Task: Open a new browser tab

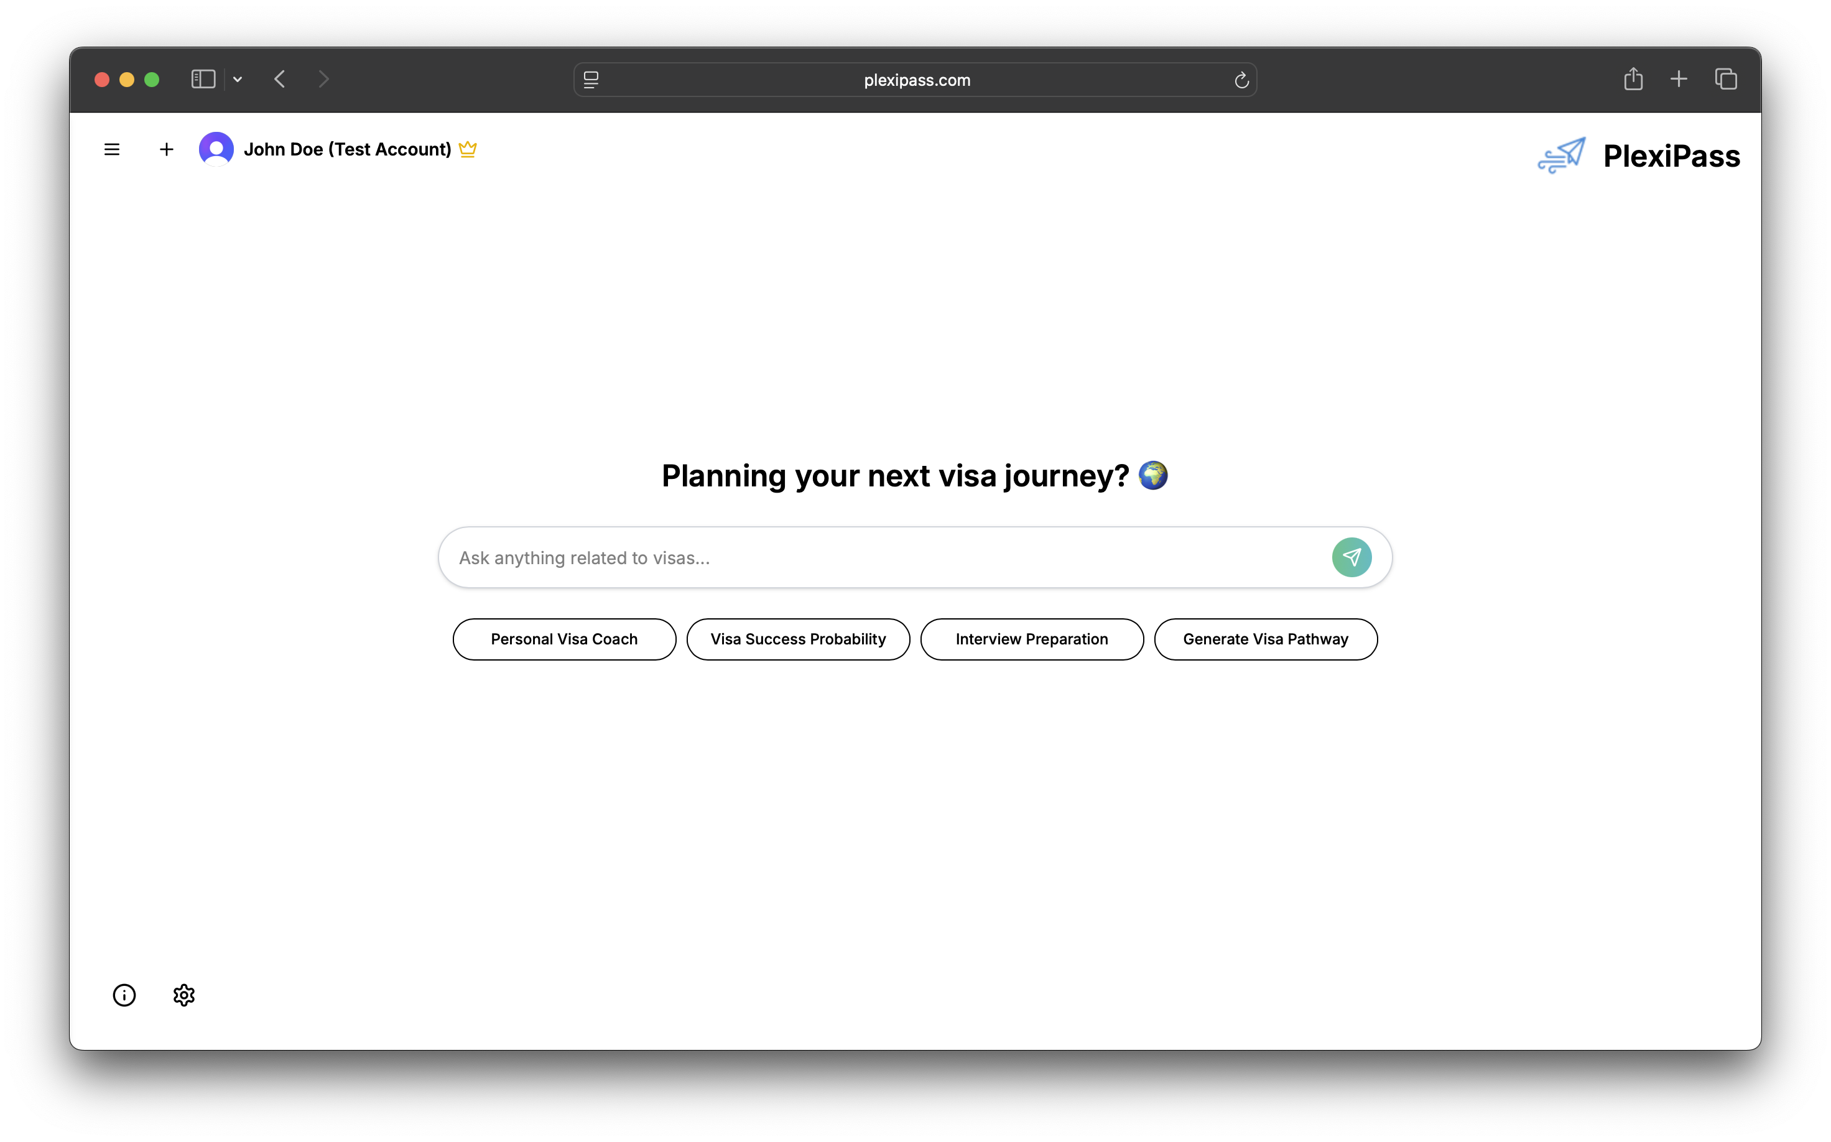Action: (1679, 80)
